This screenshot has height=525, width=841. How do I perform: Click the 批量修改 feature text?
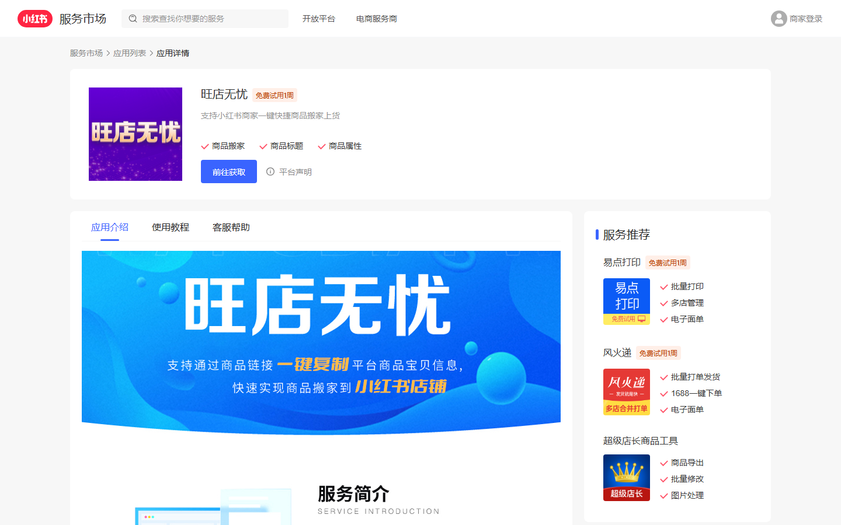[x=687, y=479]
